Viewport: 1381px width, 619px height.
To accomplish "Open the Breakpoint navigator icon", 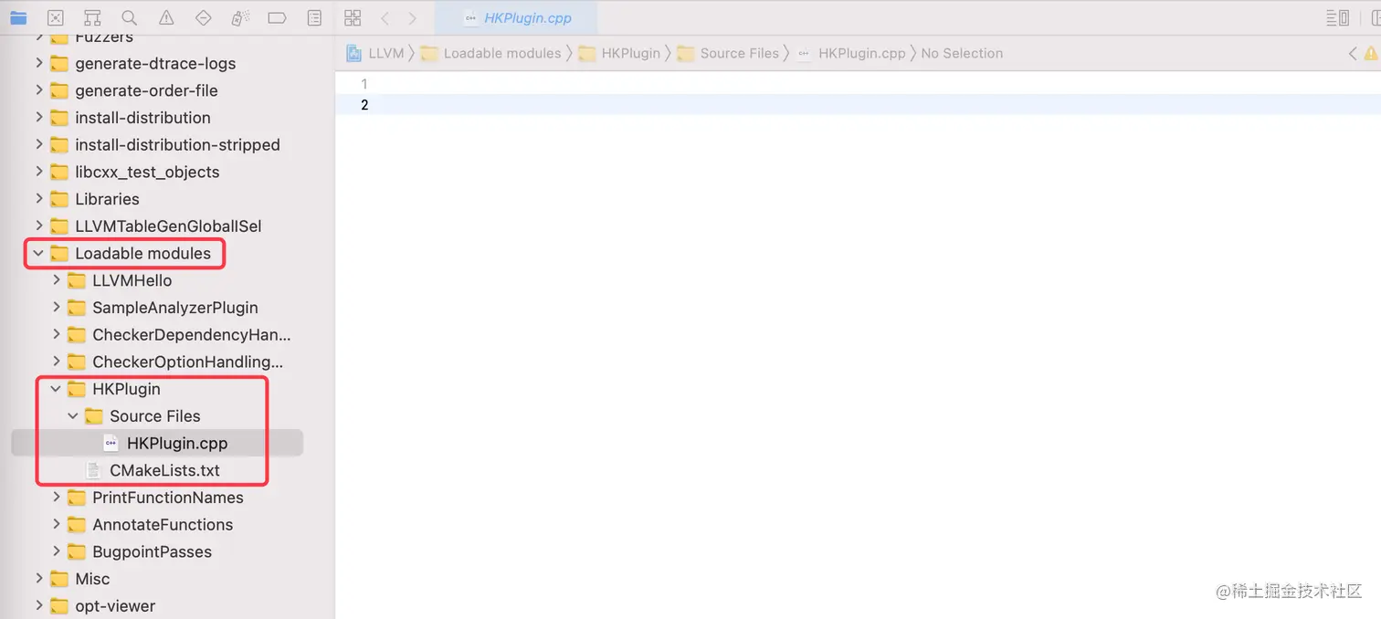I will click(278, 17).
